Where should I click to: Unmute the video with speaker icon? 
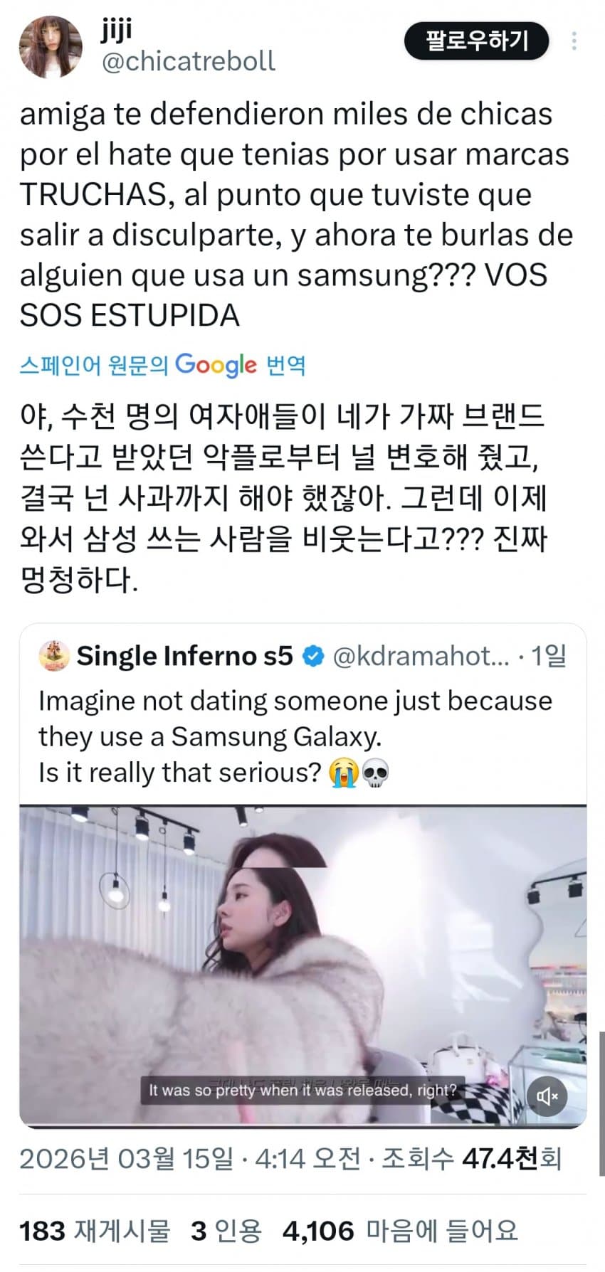[x=547, y=1096]
